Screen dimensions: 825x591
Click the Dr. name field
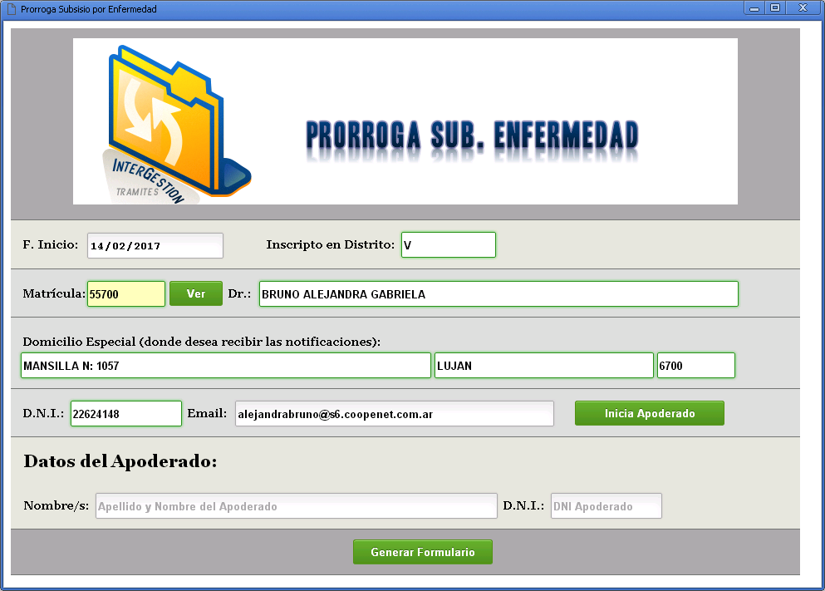[498, 293]
